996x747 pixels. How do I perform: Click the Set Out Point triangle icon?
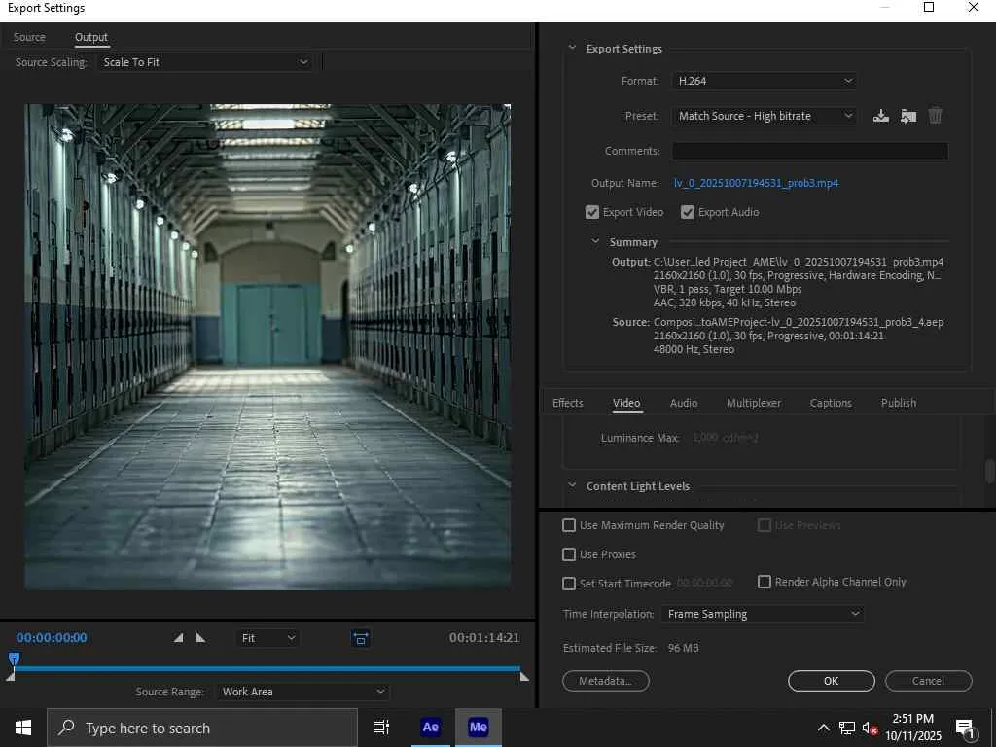point(200,638)
